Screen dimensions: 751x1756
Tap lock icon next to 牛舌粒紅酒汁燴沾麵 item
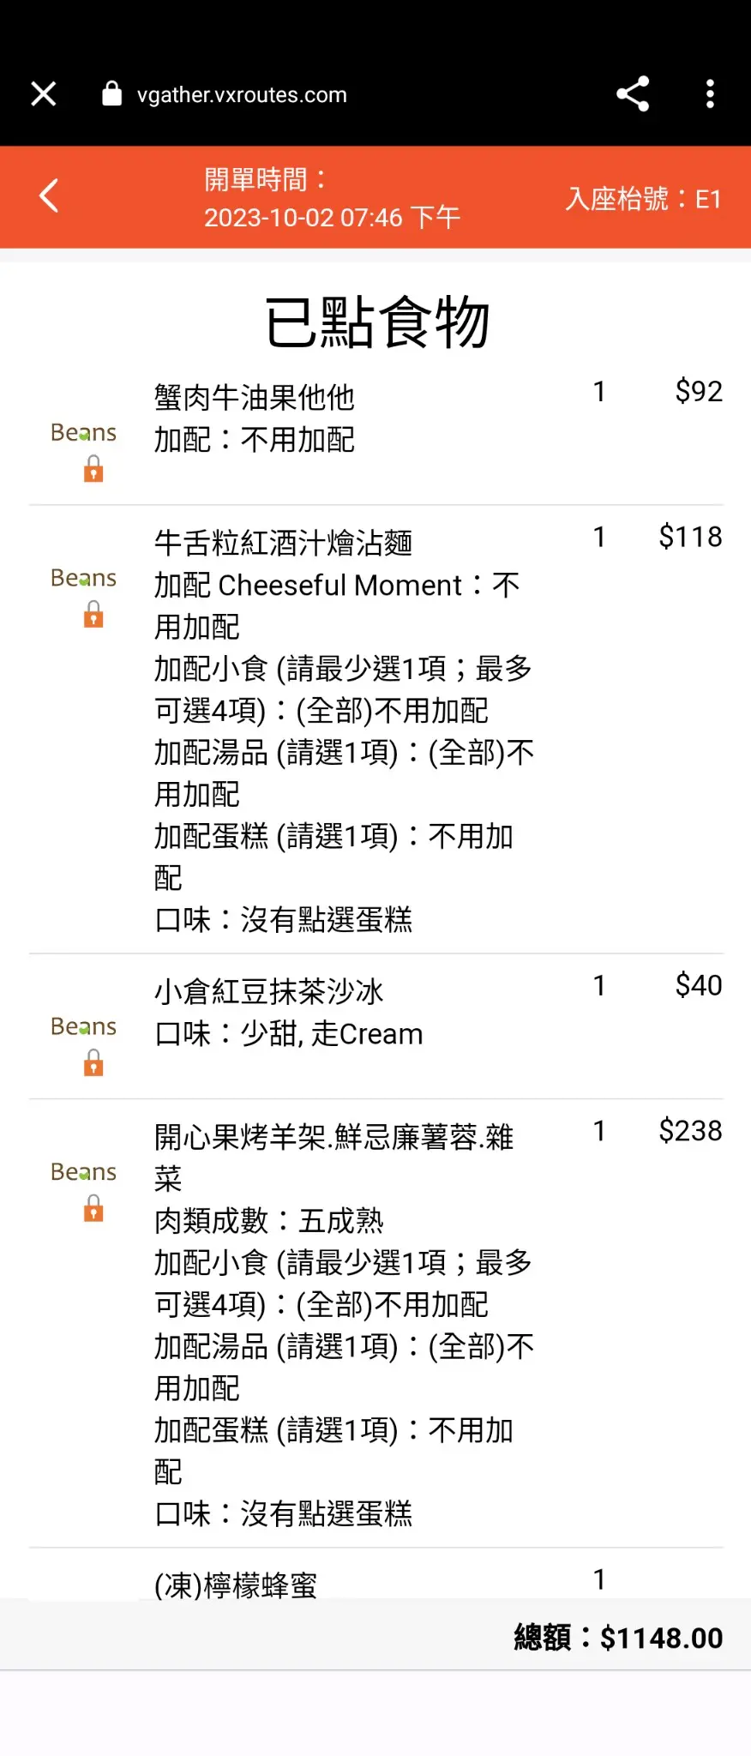point(93,614)
